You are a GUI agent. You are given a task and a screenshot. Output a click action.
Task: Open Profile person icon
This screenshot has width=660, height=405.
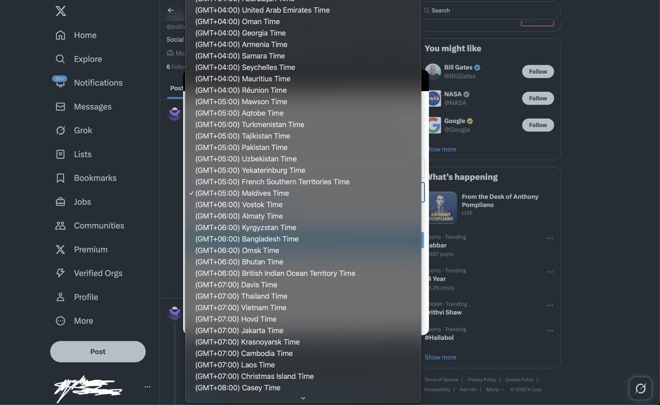pyautogui.click(x=61, y=297)
